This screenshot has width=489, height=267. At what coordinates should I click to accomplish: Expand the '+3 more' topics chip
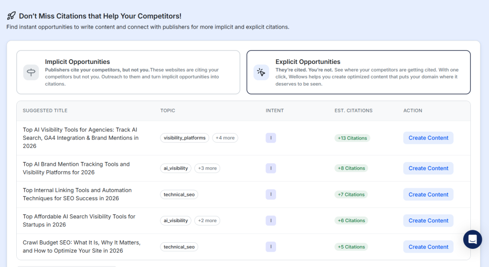pyautogui.click(x=207, y=168)
